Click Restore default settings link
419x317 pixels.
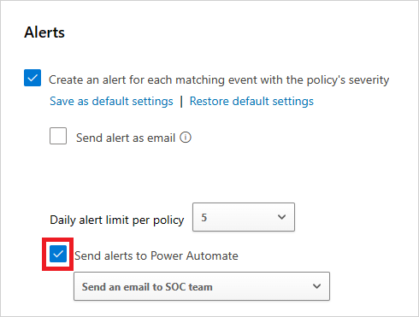tap(251, 101)
